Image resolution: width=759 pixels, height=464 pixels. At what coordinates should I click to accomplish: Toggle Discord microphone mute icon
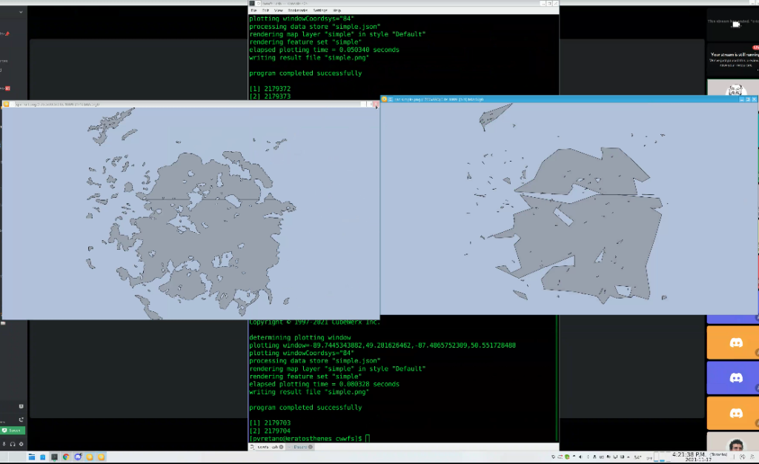point(4,443)
